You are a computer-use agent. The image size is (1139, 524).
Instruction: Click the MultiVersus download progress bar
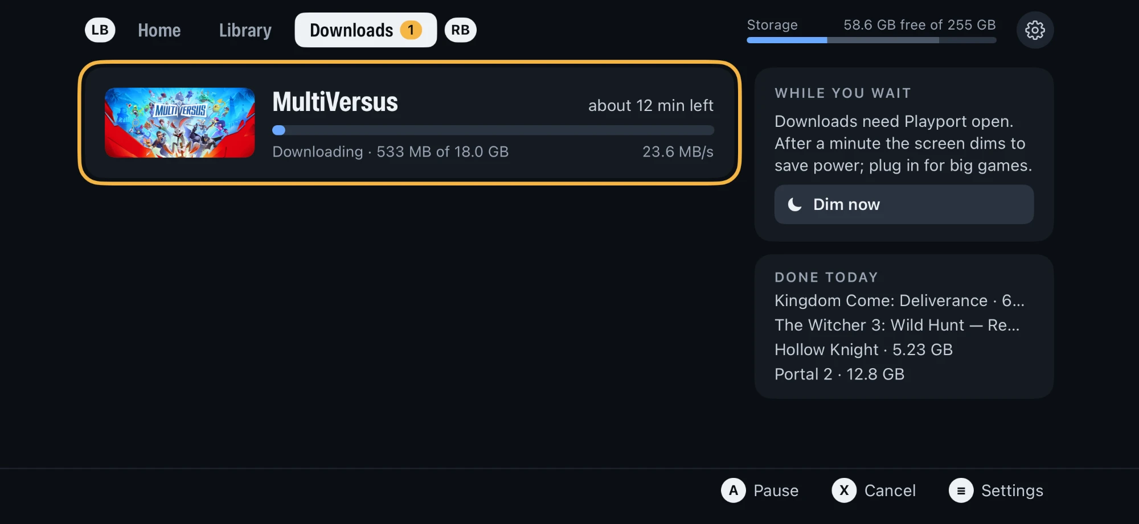pos(493,130)
